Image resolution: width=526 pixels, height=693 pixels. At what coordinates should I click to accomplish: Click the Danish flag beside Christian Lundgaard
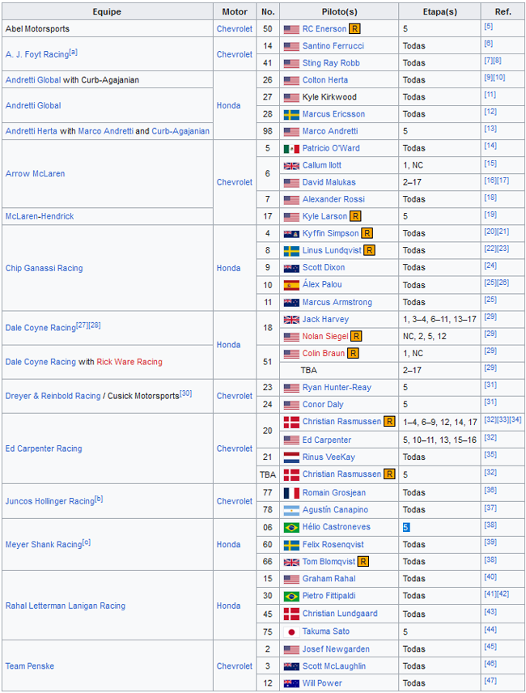pos(291,614)
